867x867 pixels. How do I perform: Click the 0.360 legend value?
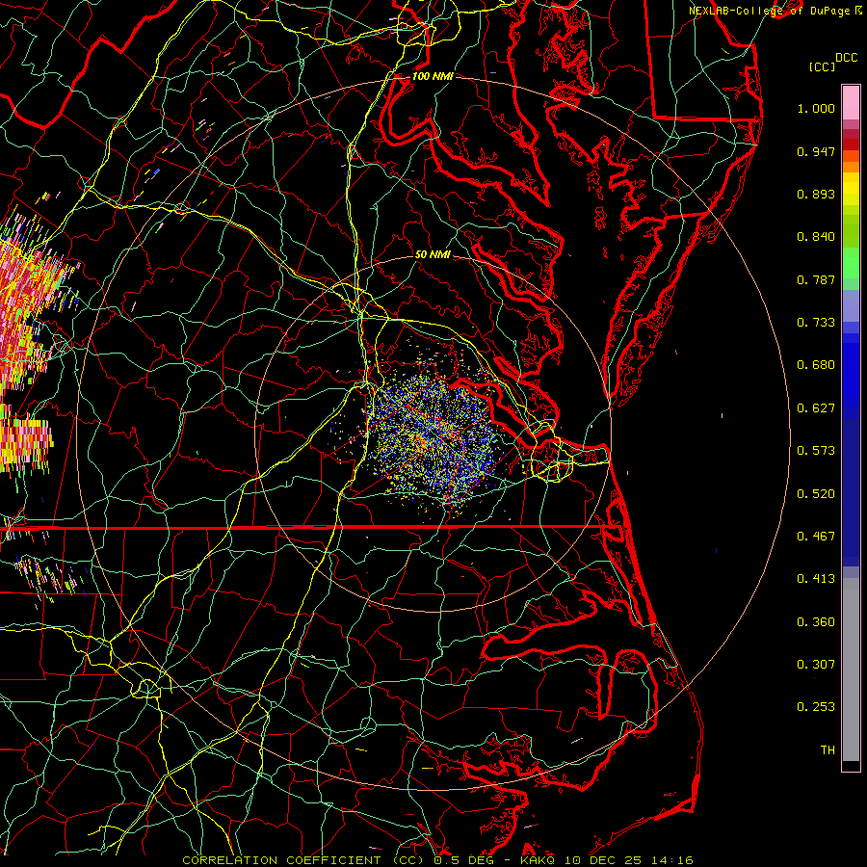pyautogui.click(x=816, y=622)
